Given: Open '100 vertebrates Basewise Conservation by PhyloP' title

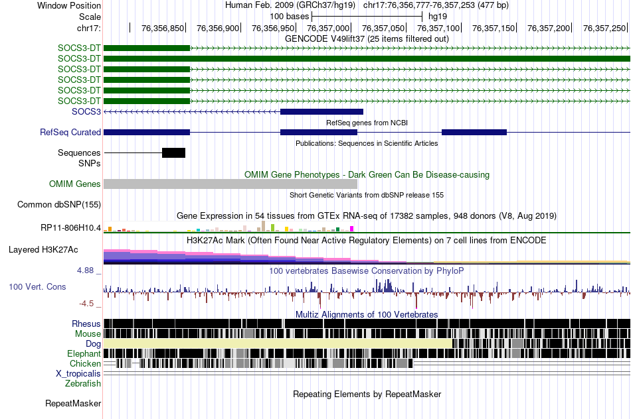Looking at the screenshot, I should [367, 270].
